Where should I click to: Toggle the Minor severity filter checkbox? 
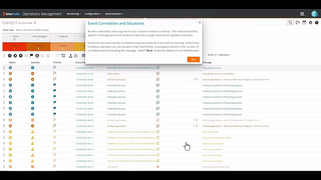pos(58,45)
